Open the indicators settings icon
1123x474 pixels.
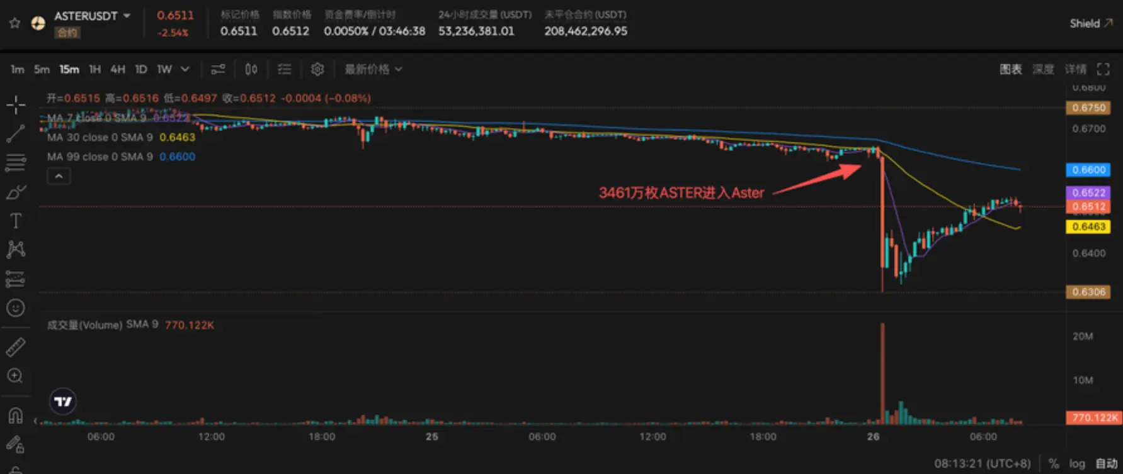coord(218,69)
